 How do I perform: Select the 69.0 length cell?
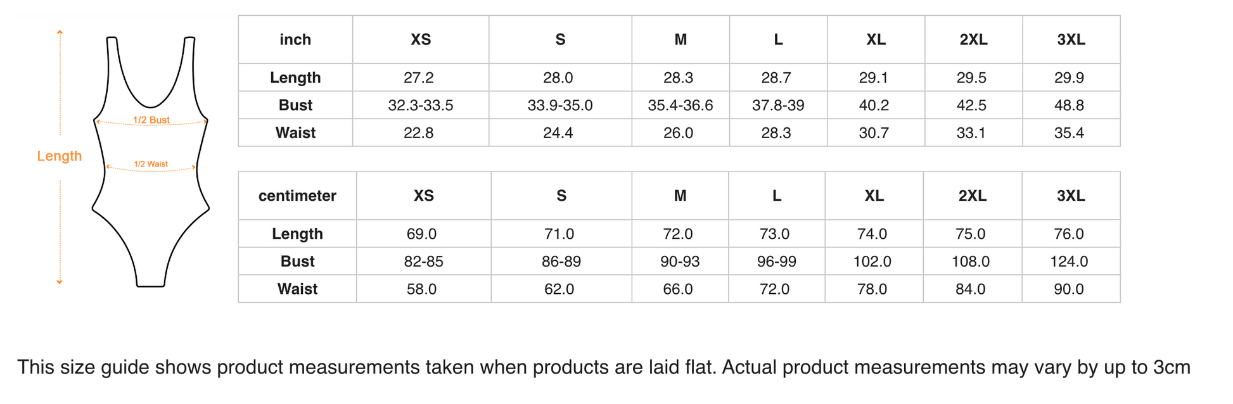point(422,234)
